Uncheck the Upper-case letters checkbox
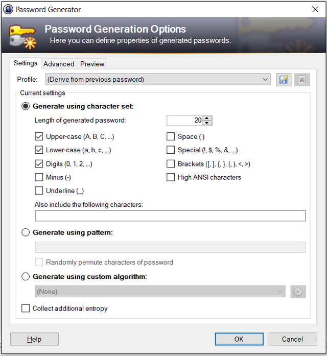The width and height of the screenshot is (327, 356). pyautogui.click(x=39, y=137)
